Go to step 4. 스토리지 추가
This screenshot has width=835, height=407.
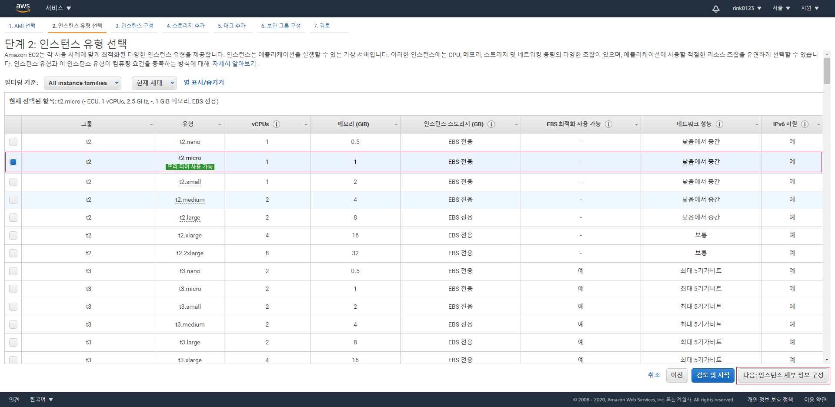[186, 26]
